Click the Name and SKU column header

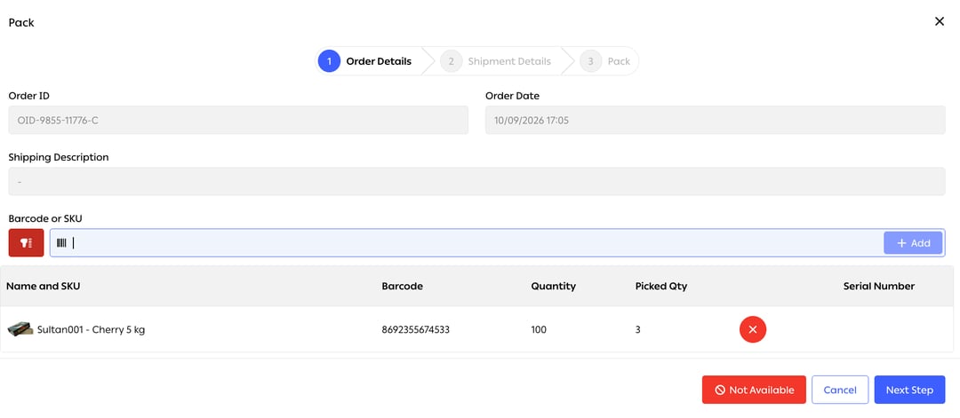point(43,286)
